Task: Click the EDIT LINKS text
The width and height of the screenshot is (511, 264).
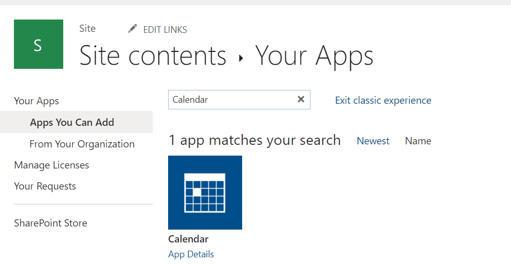Action: [165, 30]
